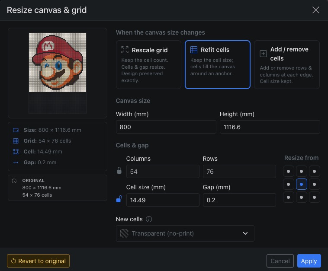Focus the Columns input field
Viewport: 328px width, 271px height.
point(163,172)
